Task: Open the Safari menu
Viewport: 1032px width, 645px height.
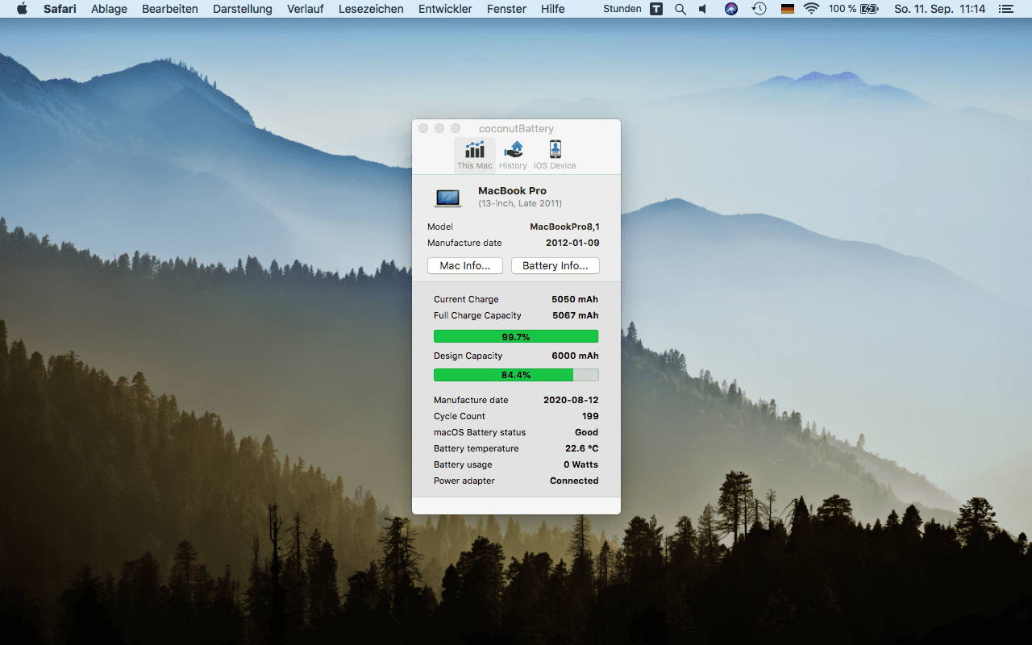Action: click(60, 9)
